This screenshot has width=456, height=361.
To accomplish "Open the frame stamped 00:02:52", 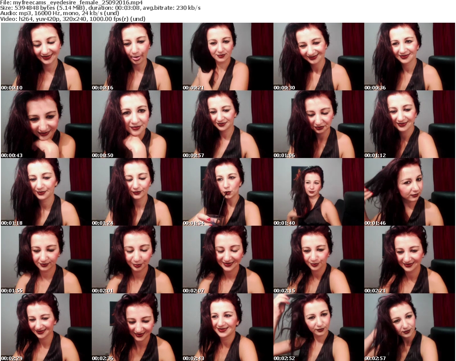I will [319, 327].
